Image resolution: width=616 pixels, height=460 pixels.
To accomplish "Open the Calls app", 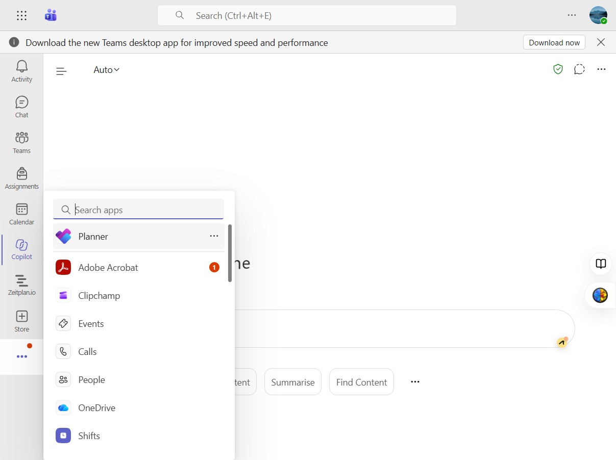I will tap(139, 351).
